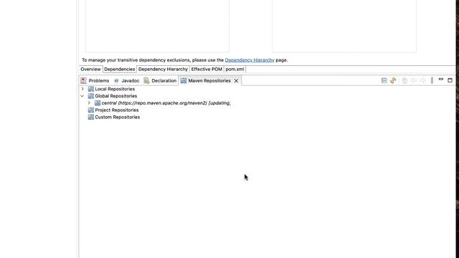Screen dimensions: 459x258
Task: Select the Project Repositories label
Action: point(117,110)
